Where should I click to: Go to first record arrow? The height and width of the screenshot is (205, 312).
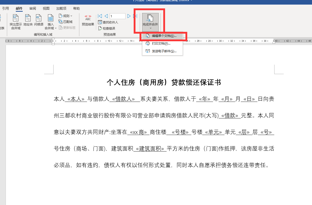click(100, 16)
